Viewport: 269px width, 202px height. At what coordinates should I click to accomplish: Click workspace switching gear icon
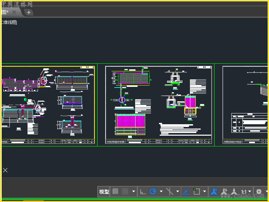click(259, 192)
